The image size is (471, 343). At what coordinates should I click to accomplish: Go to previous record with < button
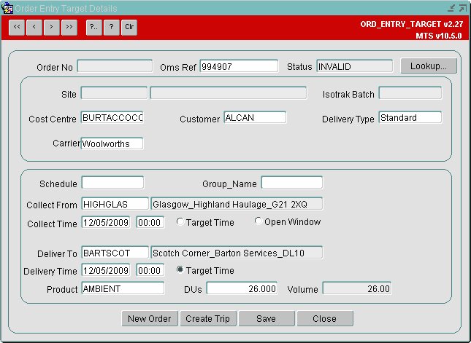34,27
